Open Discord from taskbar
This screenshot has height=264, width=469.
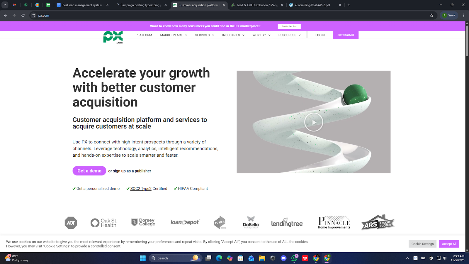tap(283, 258)
